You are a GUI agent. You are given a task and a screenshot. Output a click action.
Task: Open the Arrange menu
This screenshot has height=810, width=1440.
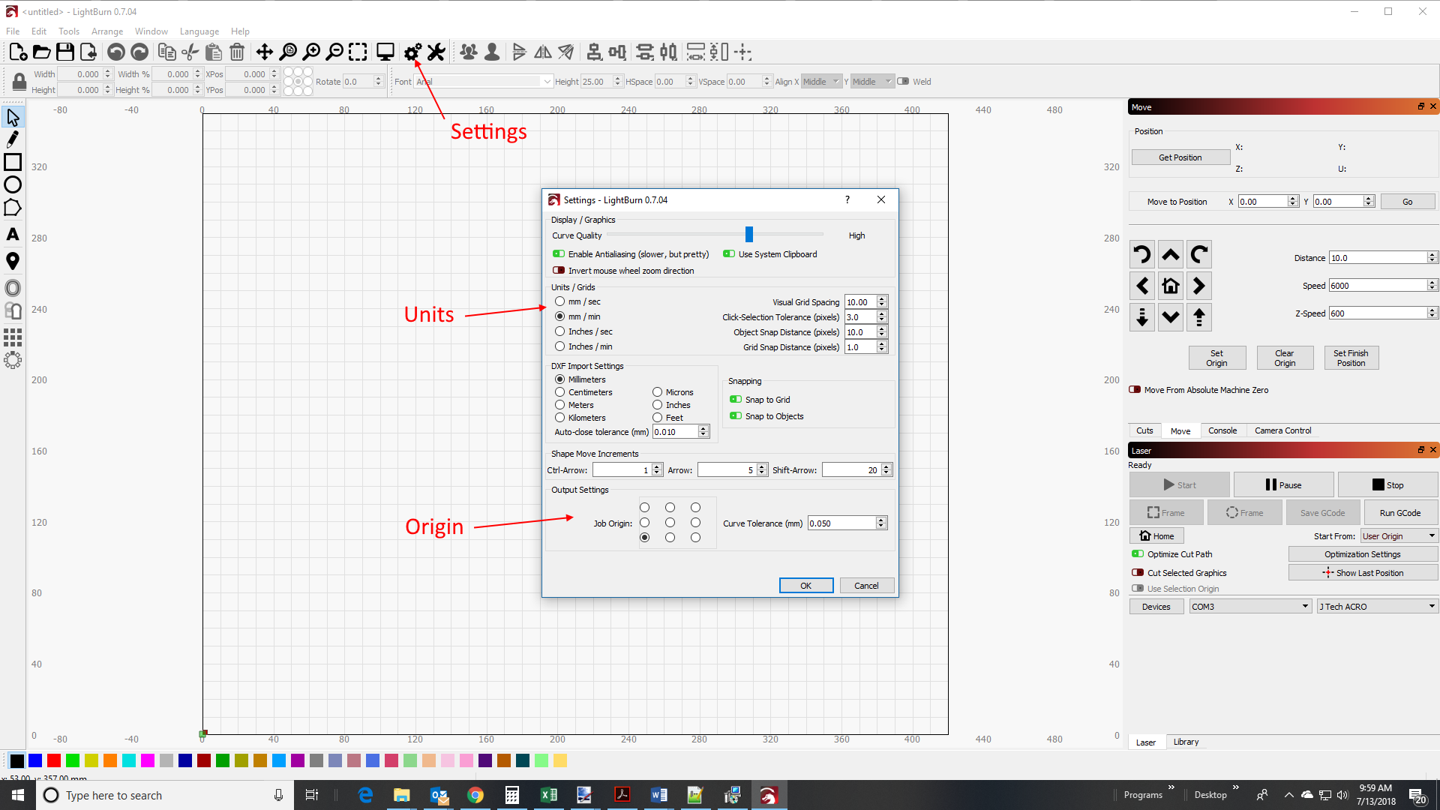[x=107, y=31]
